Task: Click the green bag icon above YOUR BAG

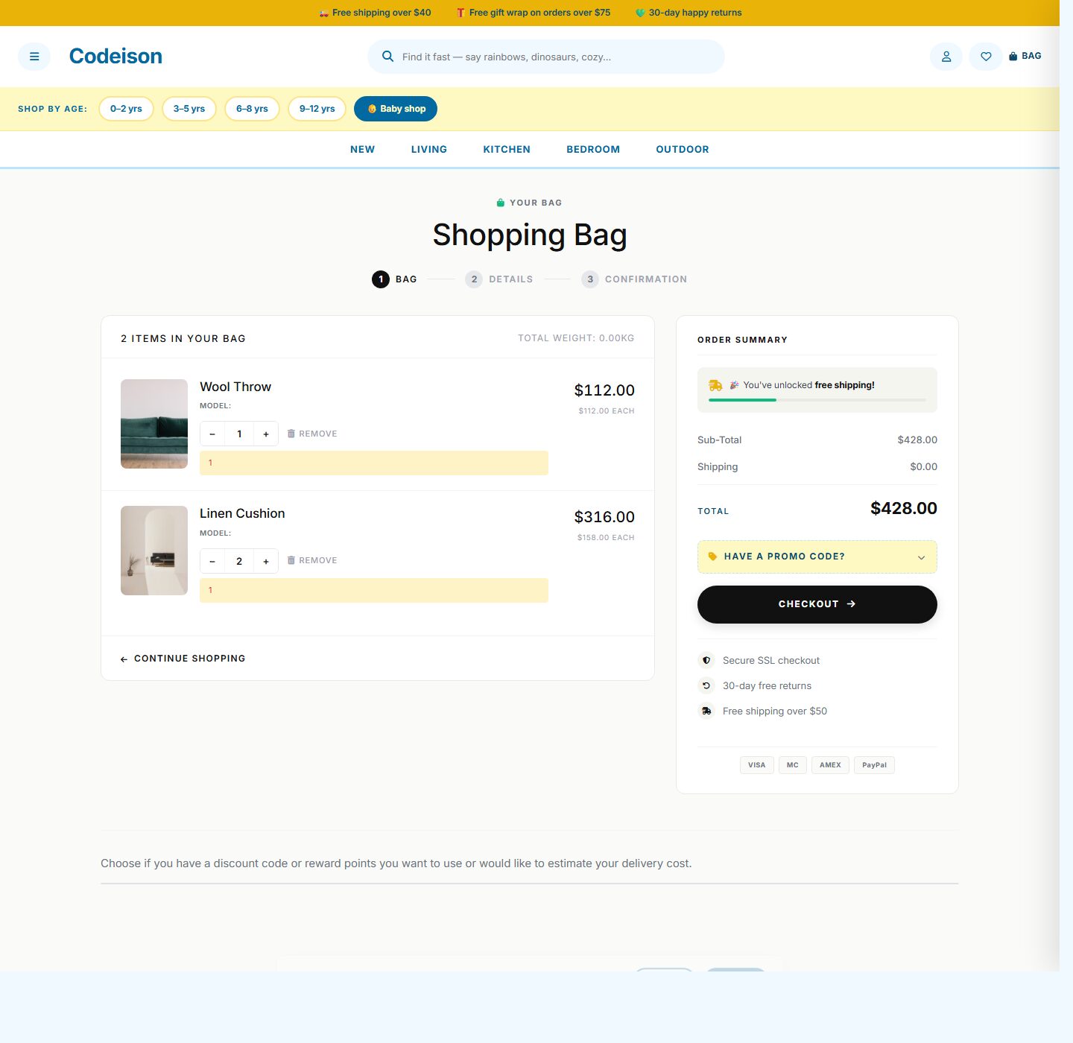Action: click(501, 203)
